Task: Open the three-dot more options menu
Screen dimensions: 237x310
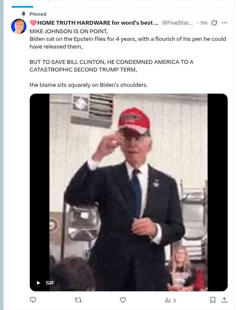Action: coord(224,23)
